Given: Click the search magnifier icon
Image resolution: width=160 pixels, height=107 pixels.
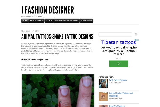Looking at the screenshot, I should 136,35.
